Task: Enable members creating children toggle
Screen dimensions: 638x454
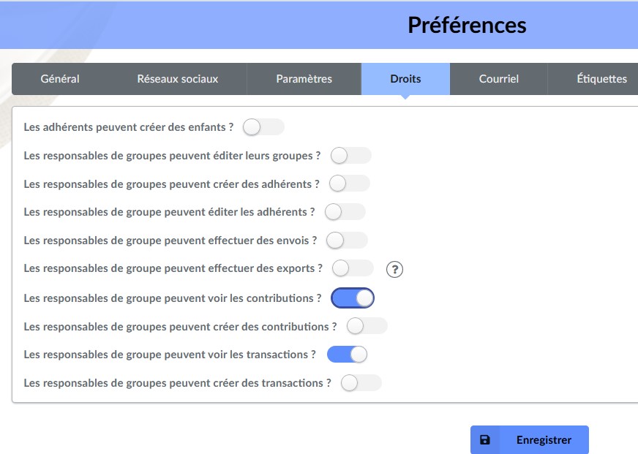Action: (x=263, y=126)
